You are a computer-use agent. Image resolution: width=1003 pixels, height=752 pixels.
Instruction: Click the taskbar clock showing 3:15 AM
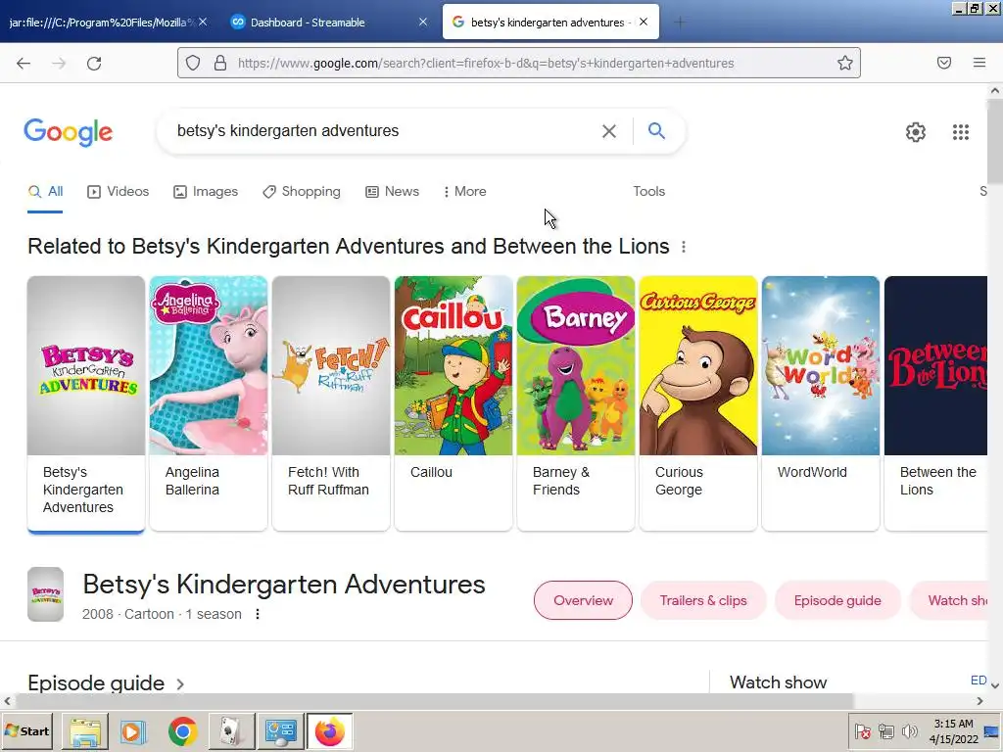(x=954, y=730)
